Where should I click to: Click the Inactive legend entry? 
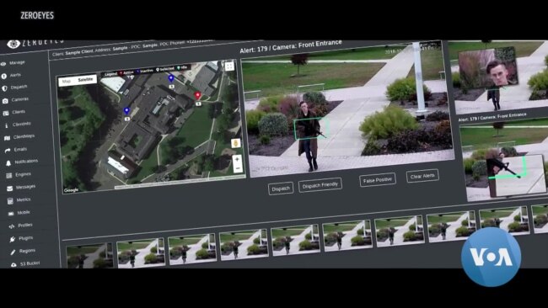point(145,71)
